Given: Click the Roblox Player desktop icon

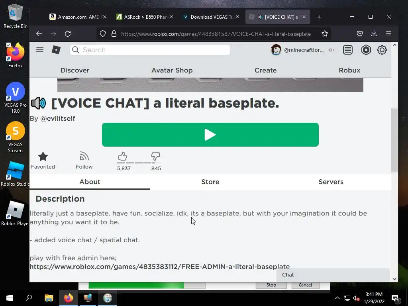Looking at the screenshot, I should (x=15, y=214).
